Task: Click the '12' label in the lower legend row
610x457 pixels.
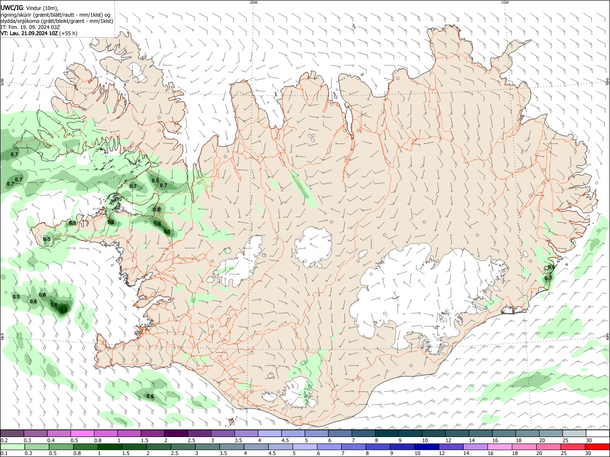Action: click(441, 454)
